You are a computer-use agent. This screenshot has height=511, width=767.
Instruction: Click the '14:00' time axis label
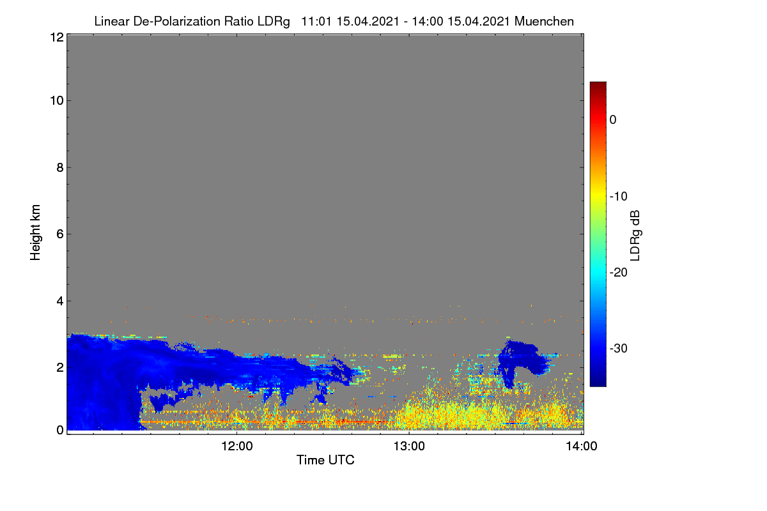[582, 446]
